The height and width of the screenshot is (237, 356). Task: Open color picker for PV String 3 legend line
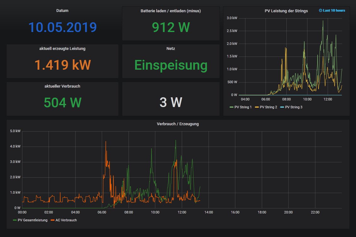pyautogui.click(x=282, y=107)
